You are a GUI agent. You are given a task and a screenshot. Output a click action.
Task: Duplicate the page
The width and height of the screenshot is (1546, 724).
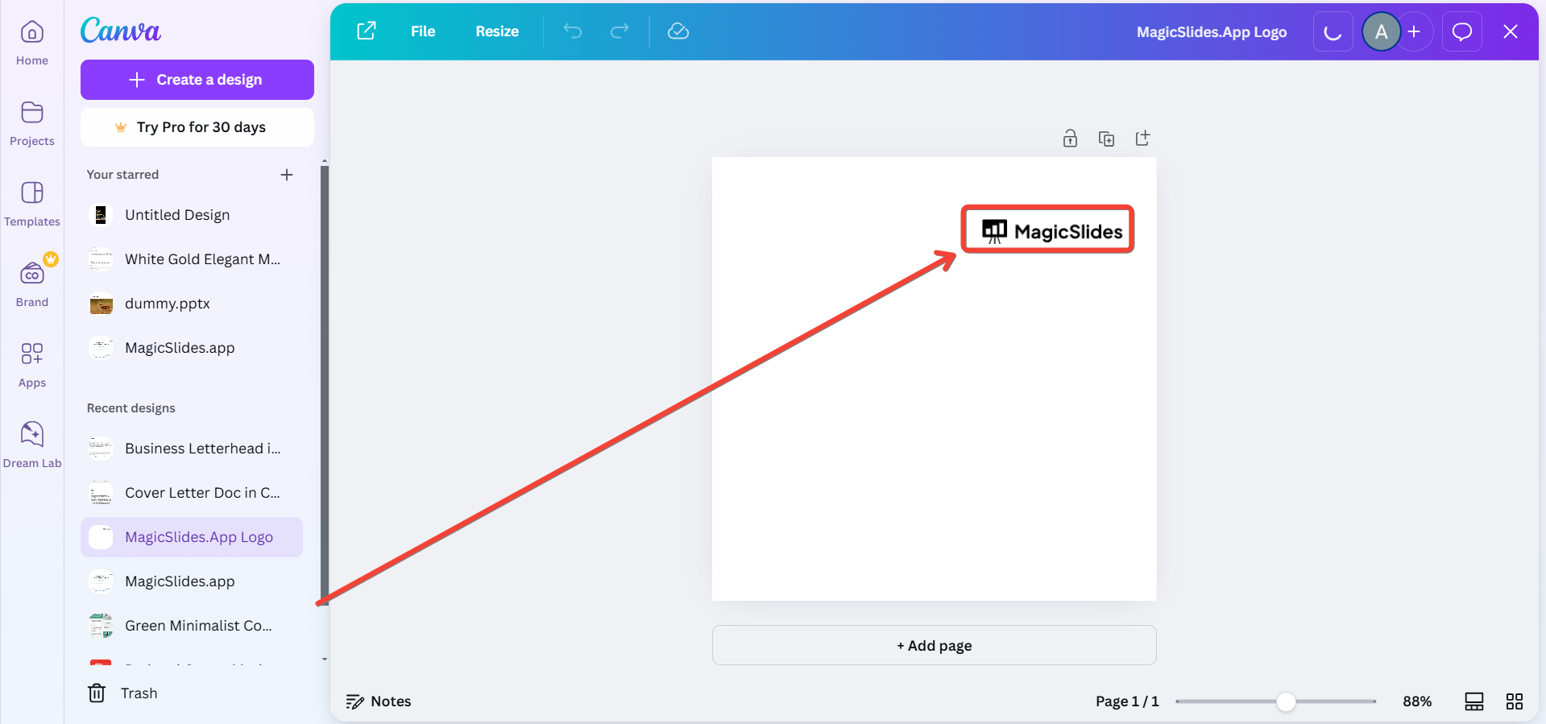pos(1107,139)
